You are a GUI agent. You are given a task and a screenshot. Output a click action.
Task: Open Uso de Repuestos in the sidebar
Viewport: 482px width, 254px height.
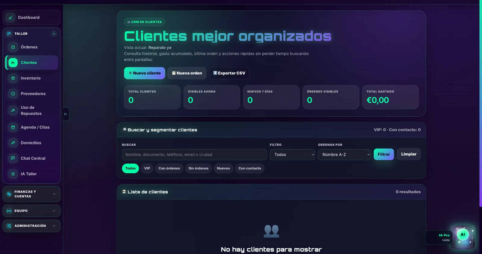[32, 110]
